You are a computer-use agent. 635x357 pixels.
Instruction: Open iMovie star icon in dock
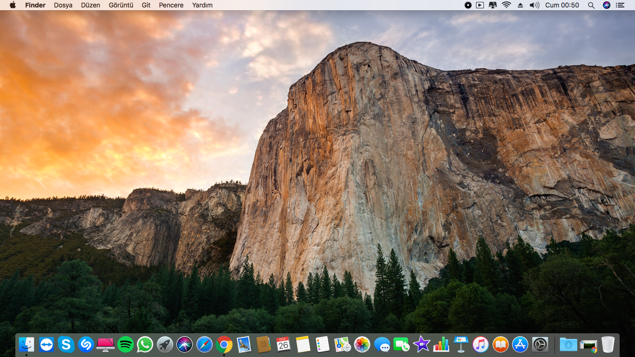click(x=421, y=344)
